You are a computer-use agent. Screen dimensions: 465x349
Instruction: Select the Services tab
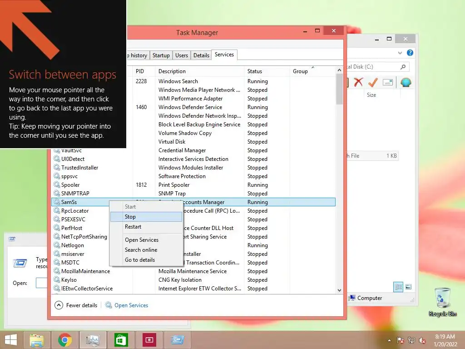pyautogui.click(x=224, y=55)
